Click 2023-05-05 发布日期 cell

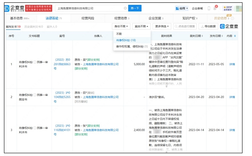point(216,64)
